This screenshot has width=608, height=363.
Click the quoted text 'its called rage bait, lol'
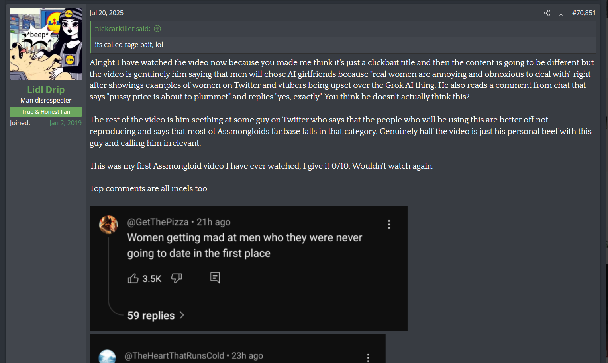point(129,45)
